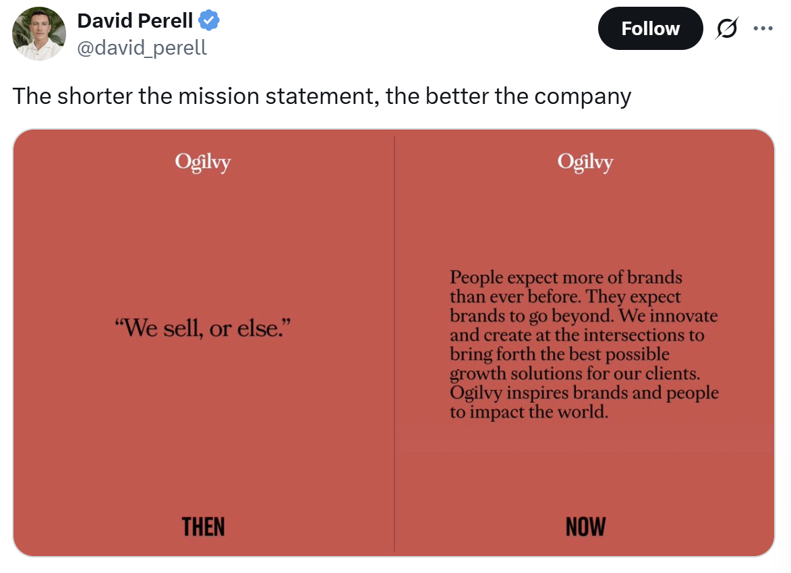This screenshot has width=791, height=573.
Task: Click "People expect more of brands" line
Action: [566, 277]
